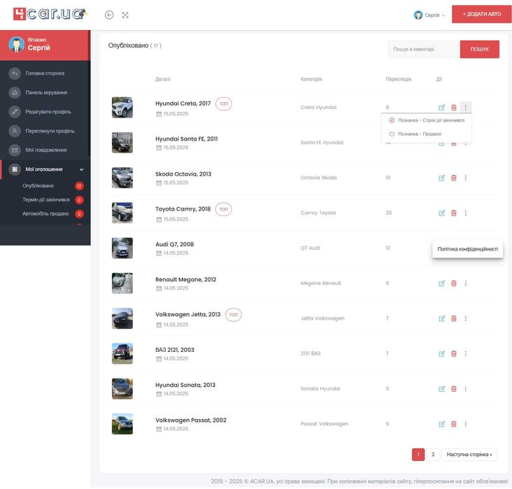Edit the Renault Megane listing
This screenshot has height=489, width=512.
(441, 283)
